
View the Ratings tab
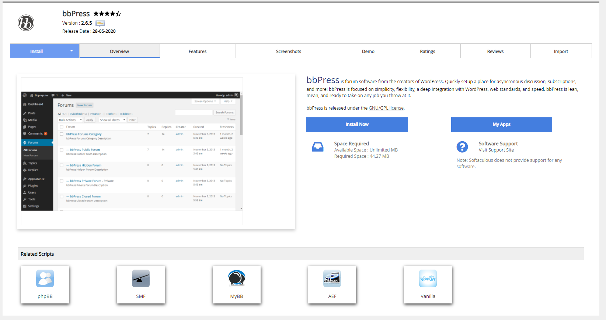point(428,51)
